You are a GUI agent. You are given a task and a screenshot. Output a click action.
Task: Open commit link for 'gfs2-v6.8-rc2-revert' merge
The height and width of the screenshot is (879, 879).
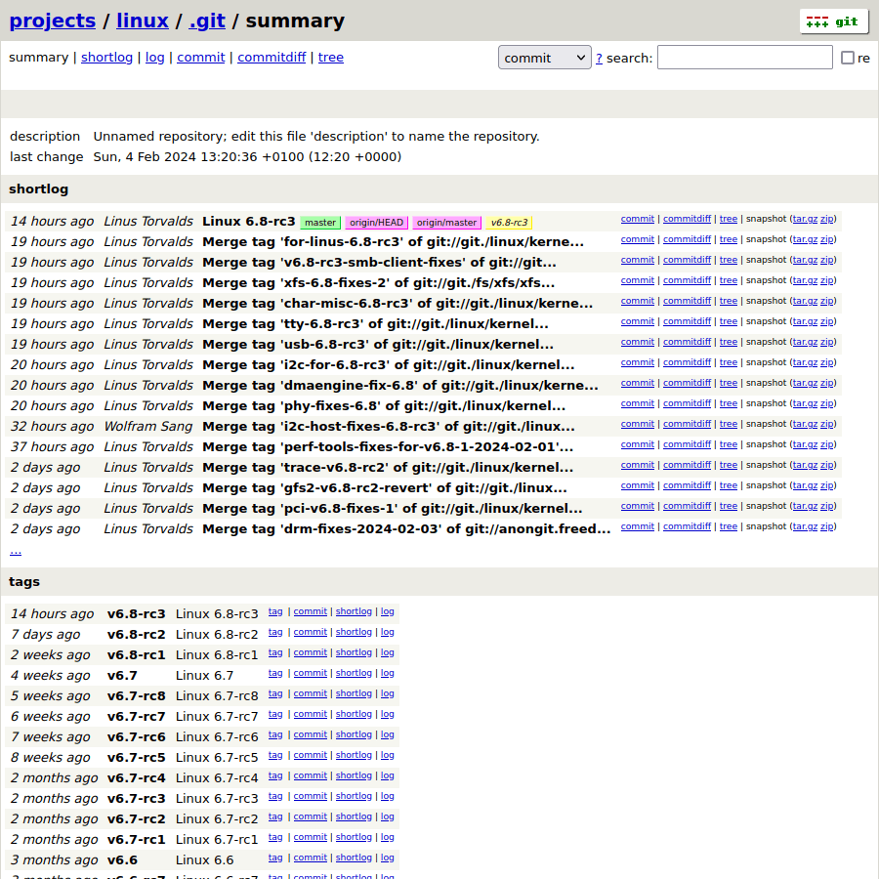click(638, 485)
